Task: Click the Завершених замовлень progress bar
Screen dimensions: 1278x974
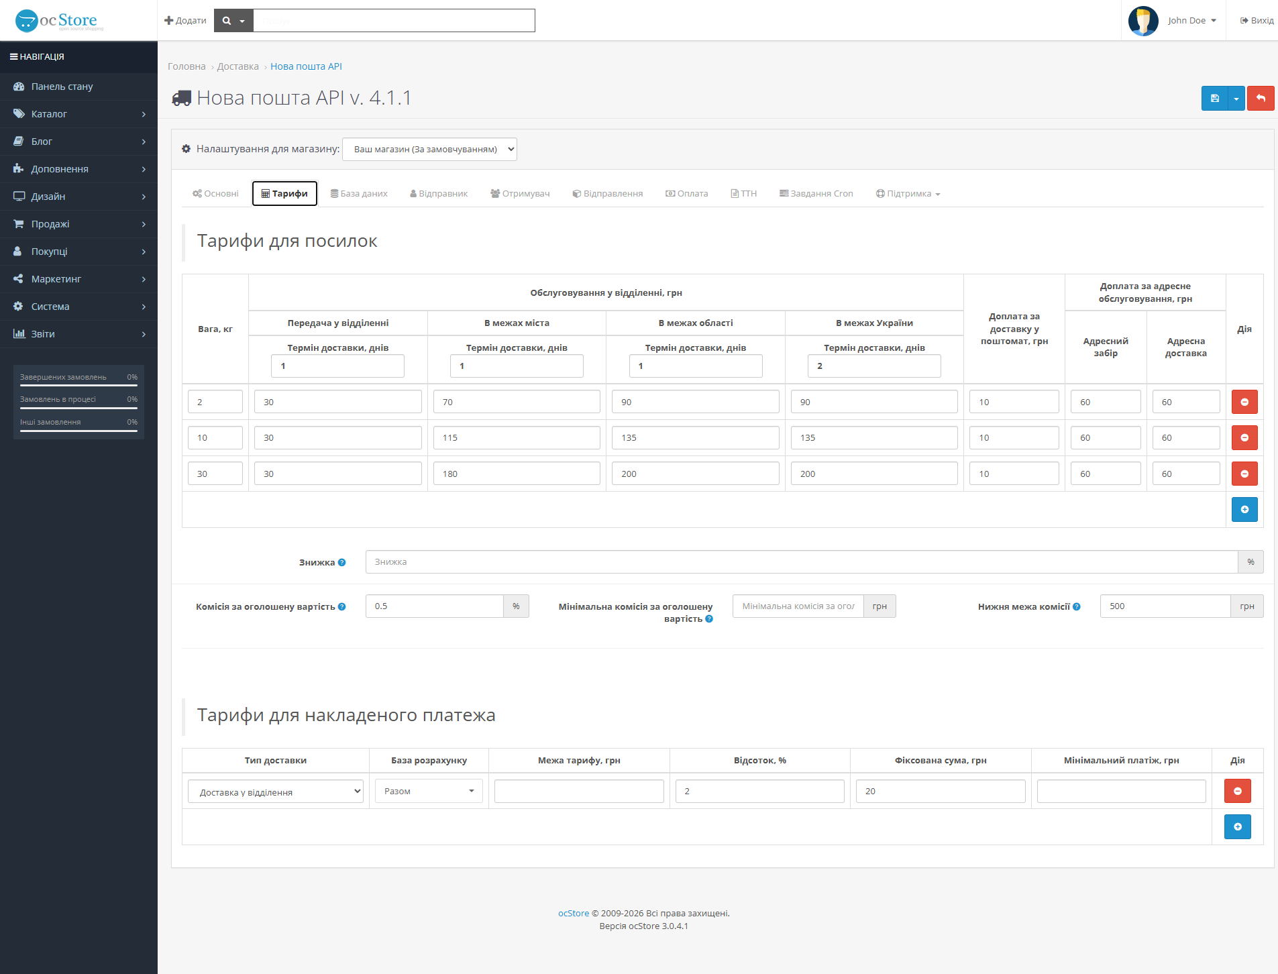Action: click(78, 386)
